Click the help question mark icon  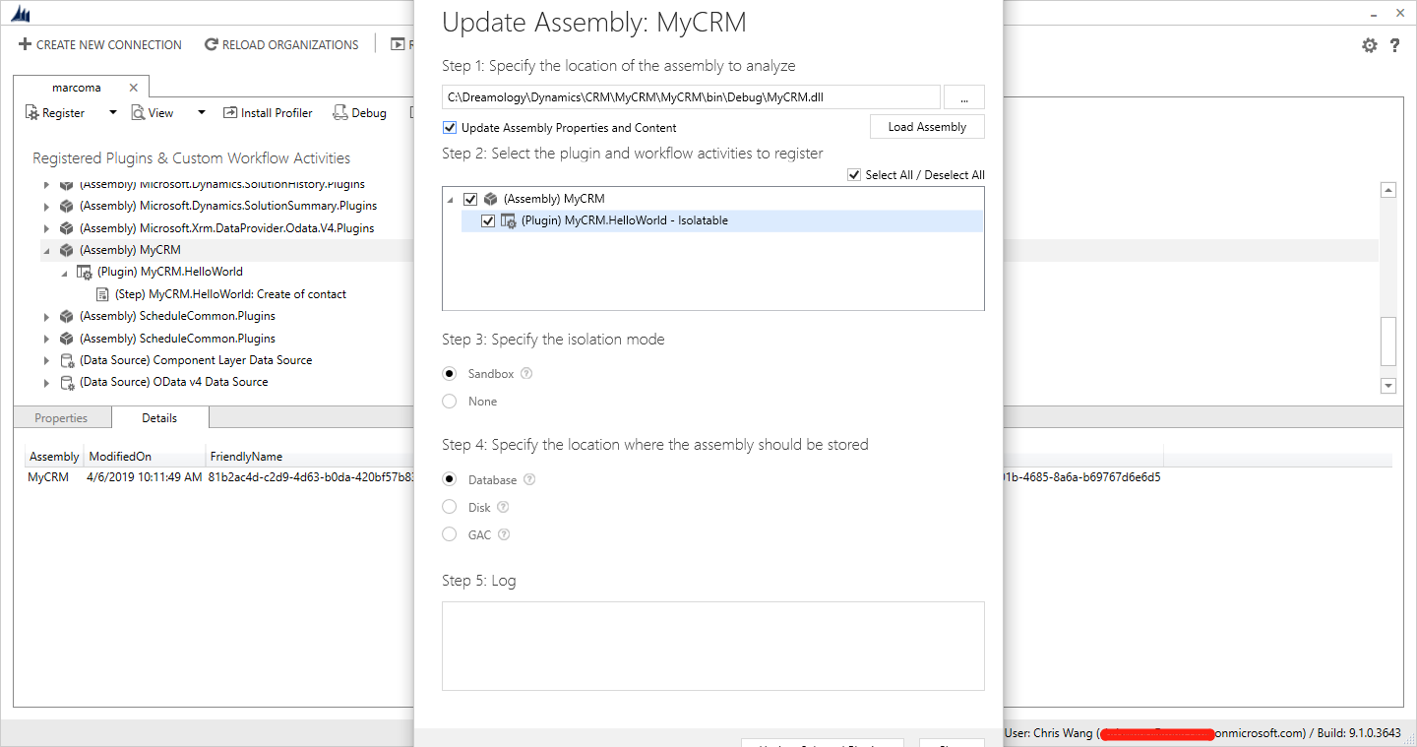pos(1395,45)
